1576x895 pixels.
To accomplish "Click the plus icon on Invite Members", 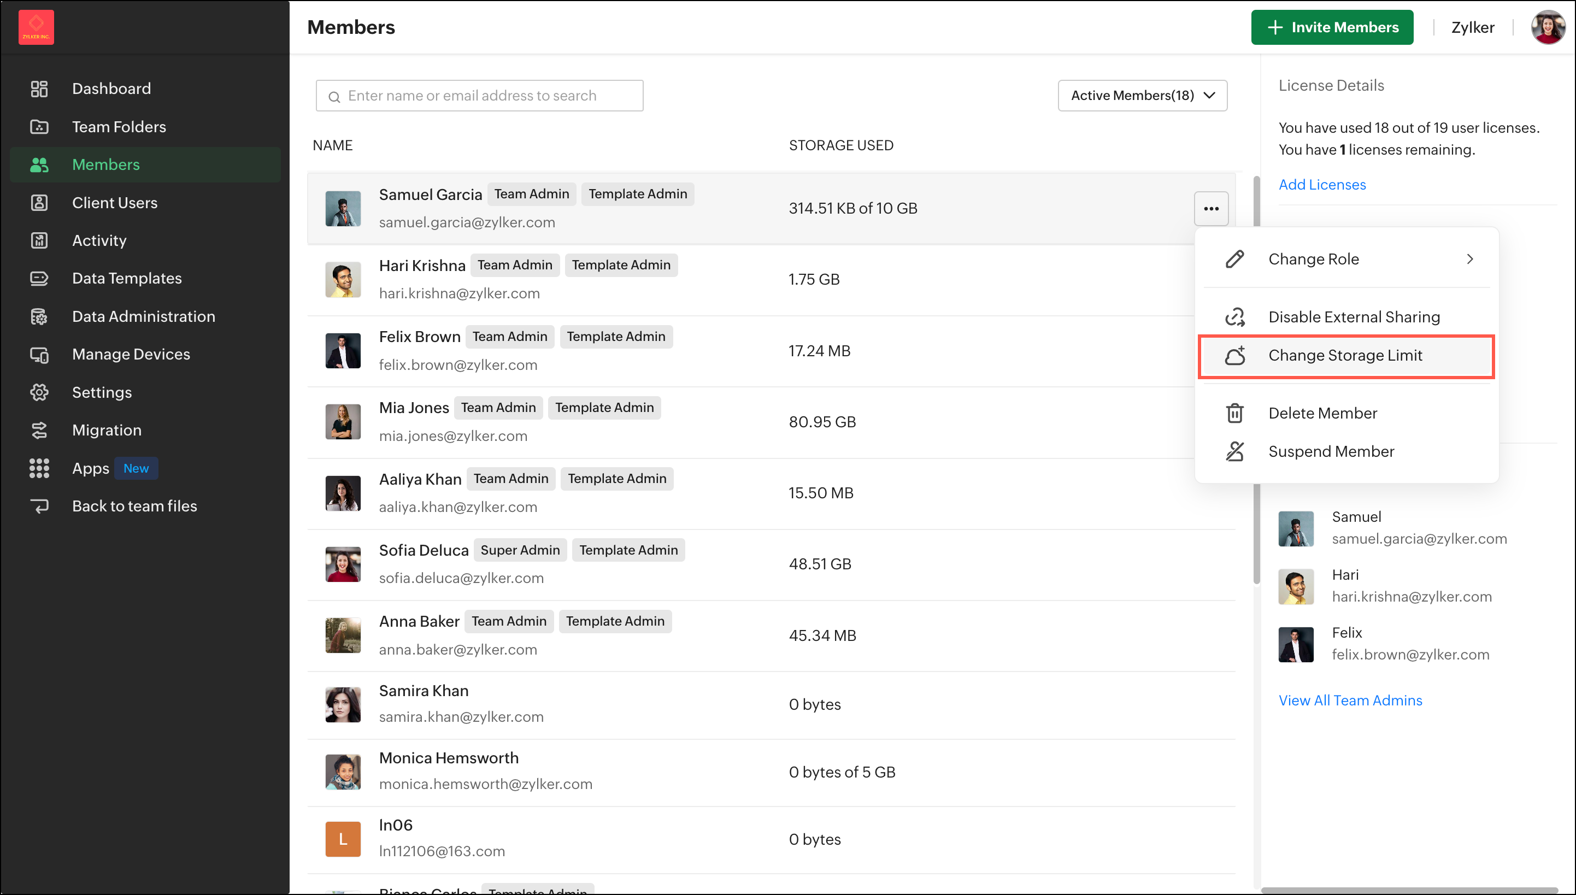I will click(x=1275, y=27).
